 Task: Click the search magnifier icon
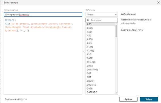88,20
